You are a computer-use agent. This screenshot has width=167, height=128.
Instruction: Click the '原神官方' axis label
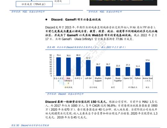tap(78, 78)
